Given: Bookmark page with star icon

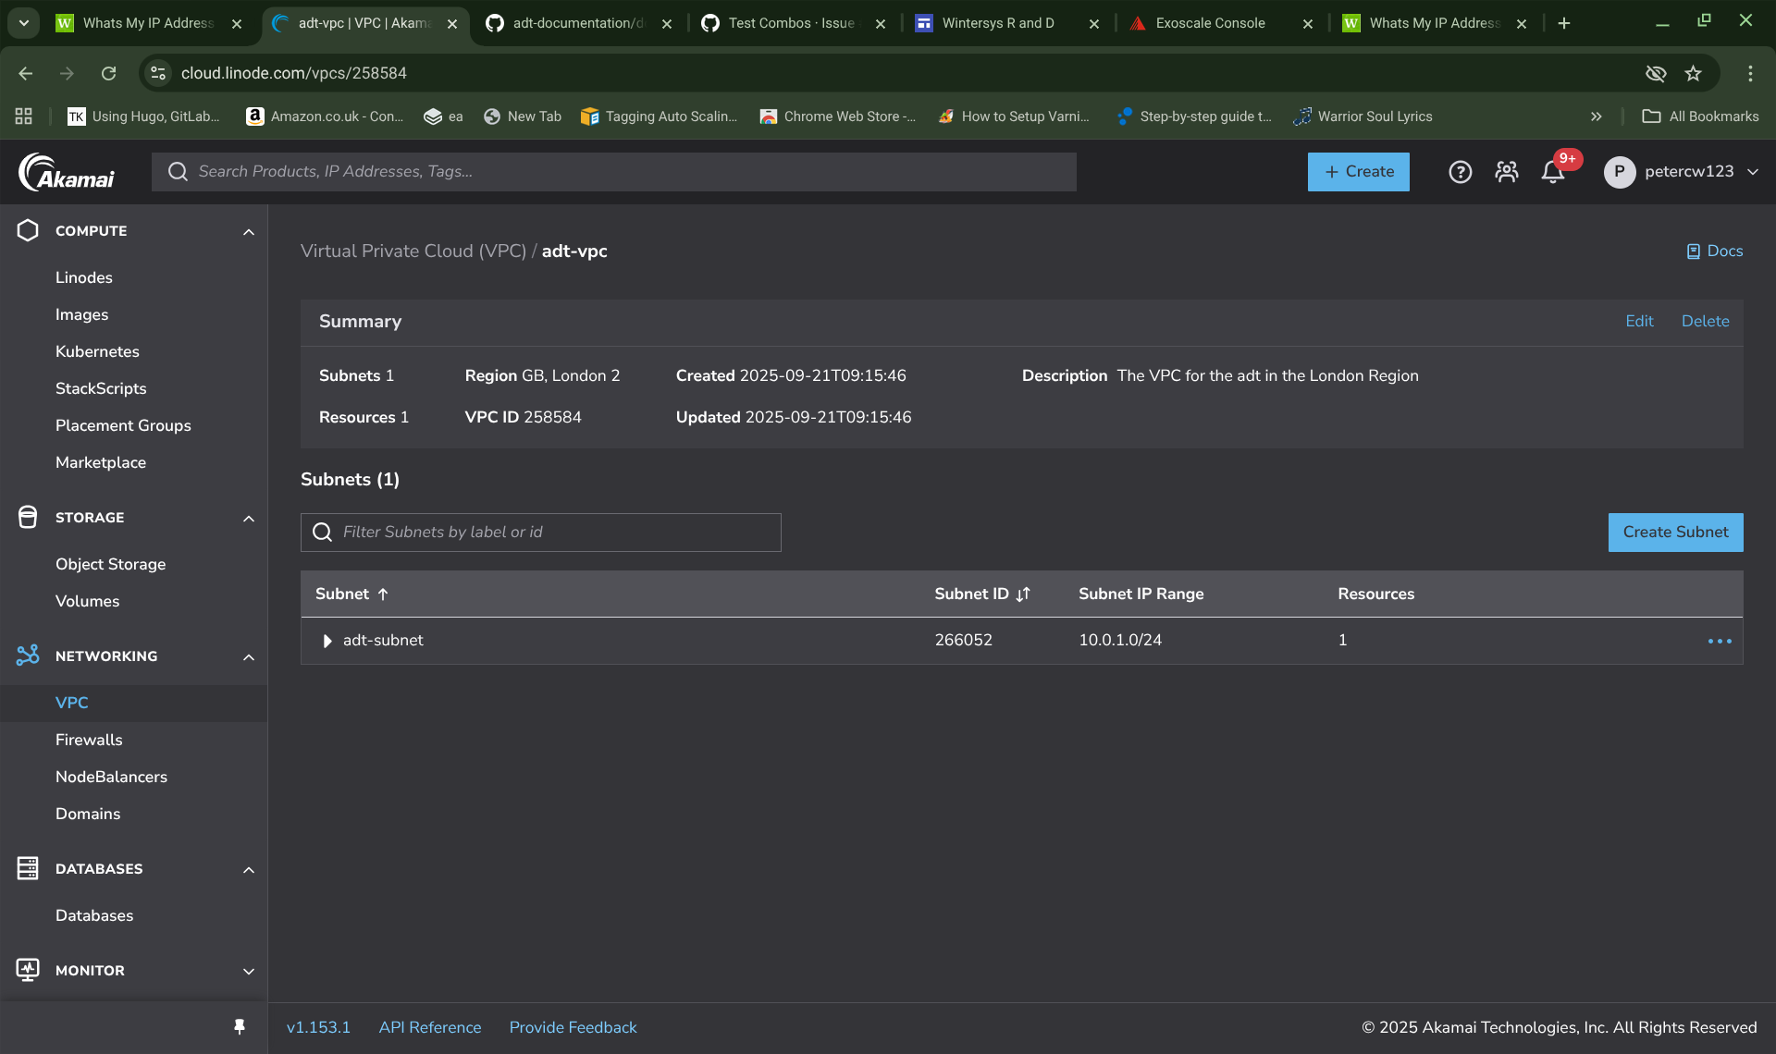Looking at the screenshot, I should pos(1693,73).
